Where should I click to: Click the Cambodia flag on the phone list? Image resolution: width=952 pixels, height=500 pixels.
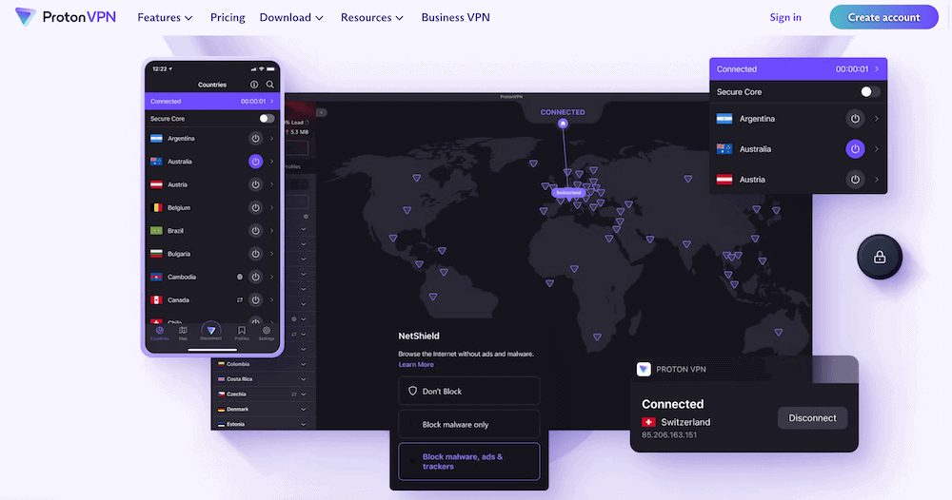(156, 277)
